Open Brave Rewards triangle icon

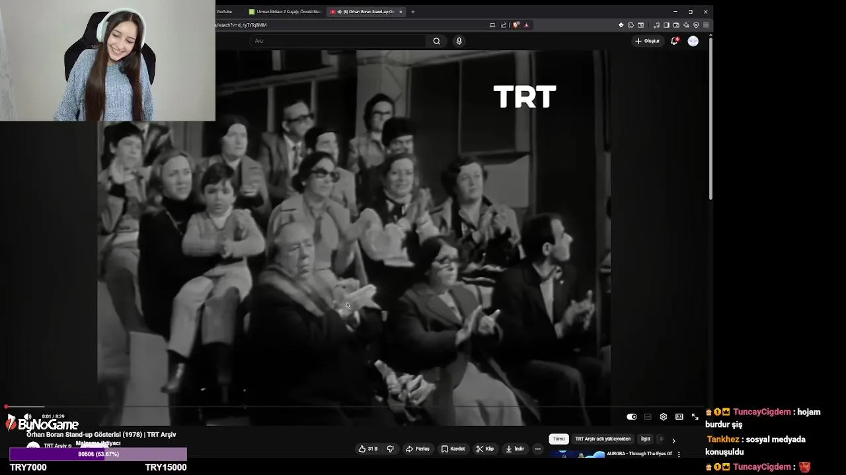[526, 25]
